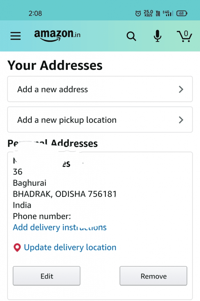The height and width of the screenshot is (301, 200).
Task: Tap the Amazon.in logo
Action: (57, 35)
